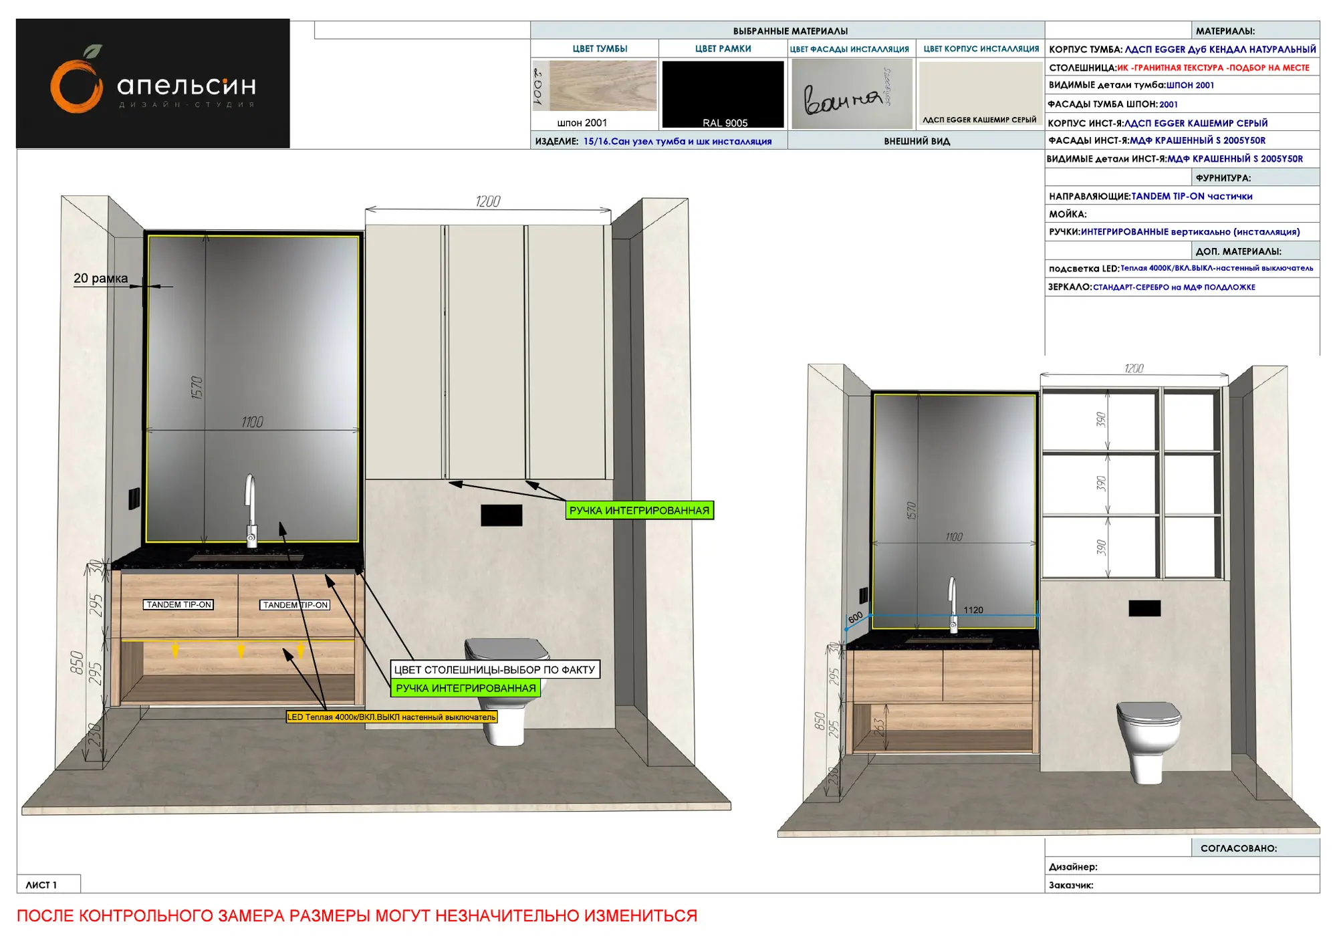Image resolution: width=1337 pixels, height=946 pixels.
Task: Click the 'ВНЕШНИЙ ВИД' cell
Action: click(x=917, y=141)
